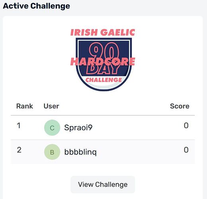Select bbbblinq's score value
This screenshot has width=207, height=199.
coord(186,150)
